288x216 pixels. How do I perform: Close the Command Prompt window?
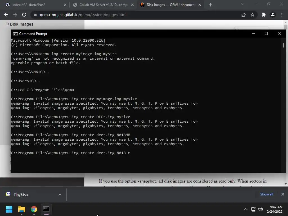(279, 34)
